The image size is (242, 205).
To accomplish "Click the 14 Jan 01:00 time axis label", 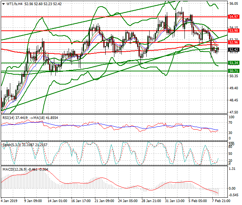I will 58,201.
